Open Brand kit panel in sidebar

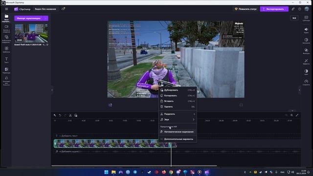coord(6,81)
